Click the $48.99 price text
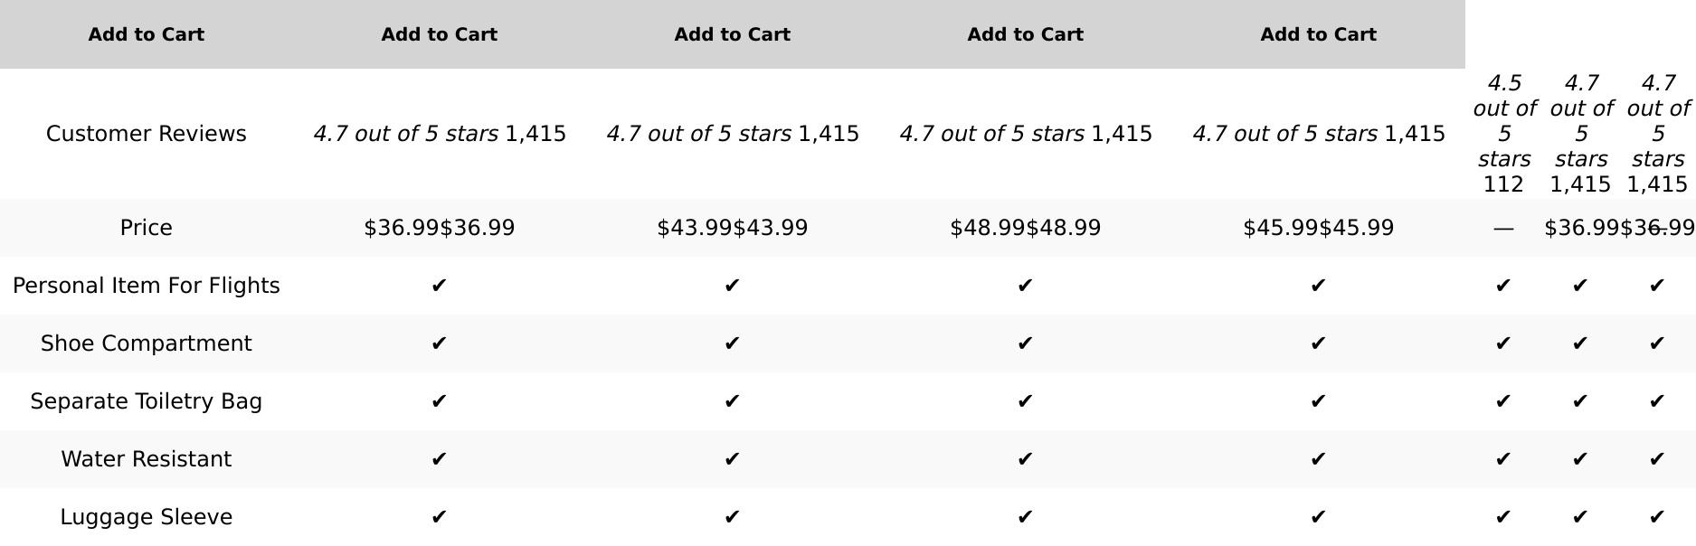The image size is (1696, 546). pyautogui.click(x=1025, y=228)
